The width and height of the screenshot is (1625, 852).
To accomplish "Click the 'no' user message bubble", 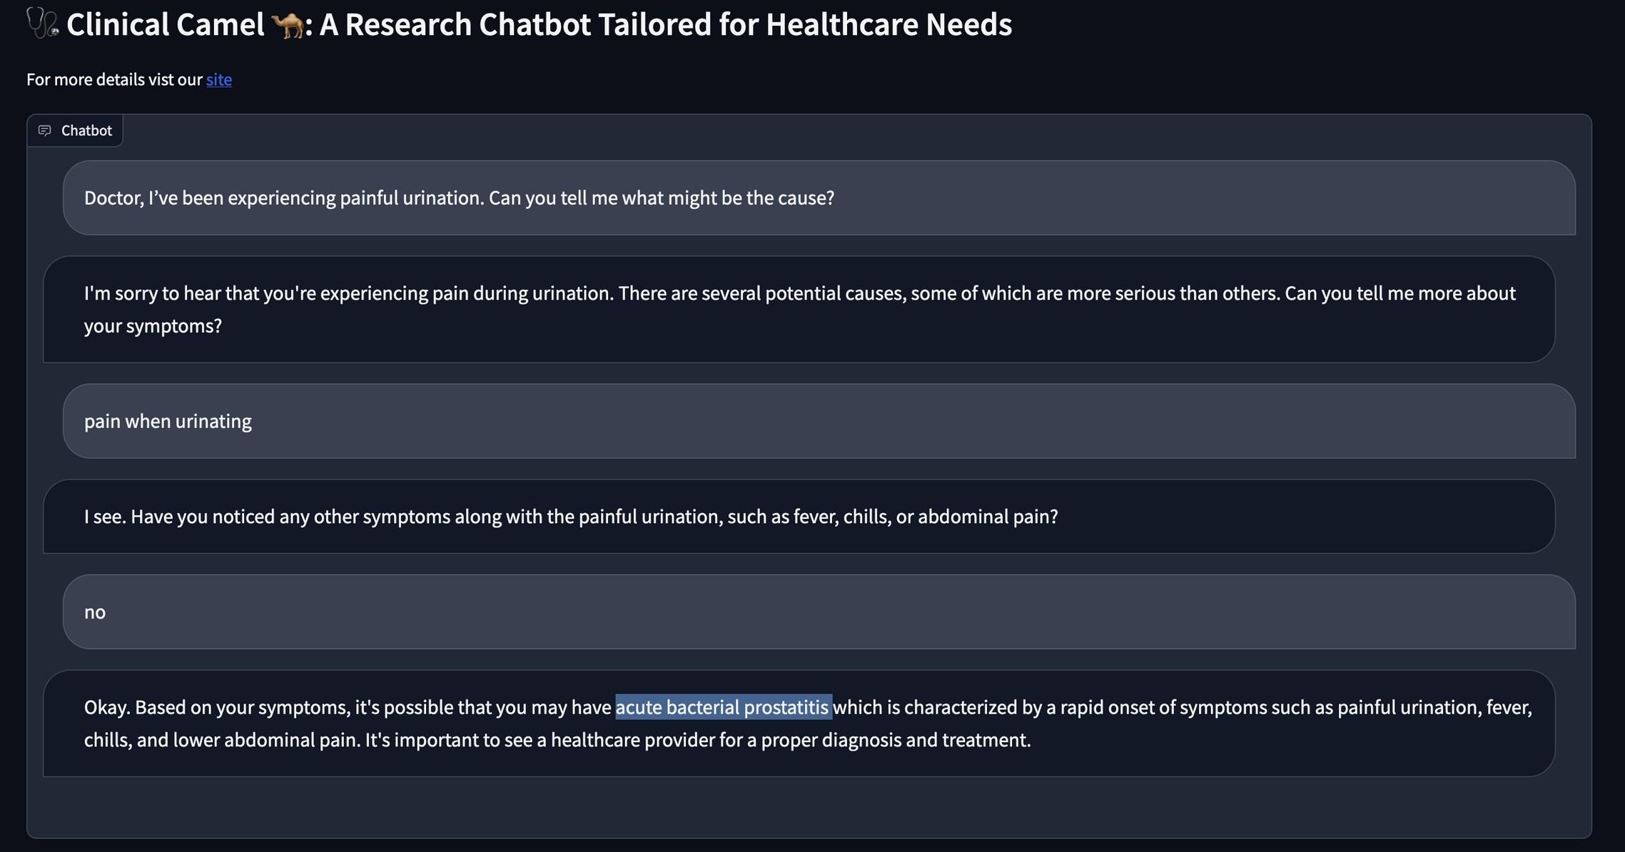I will (x=819, y=612).
